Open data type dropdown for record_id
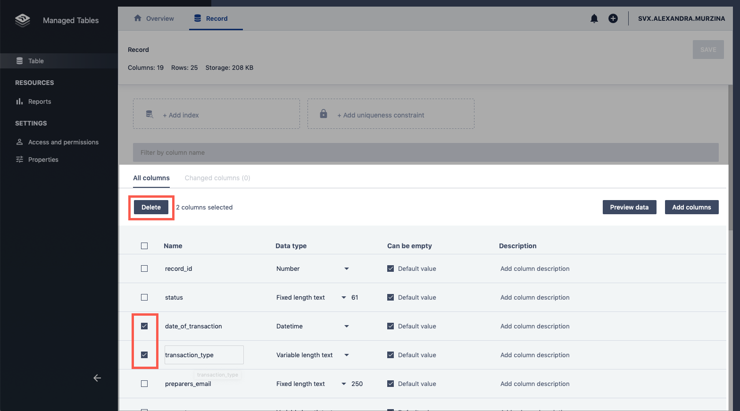 coord(346,268)
